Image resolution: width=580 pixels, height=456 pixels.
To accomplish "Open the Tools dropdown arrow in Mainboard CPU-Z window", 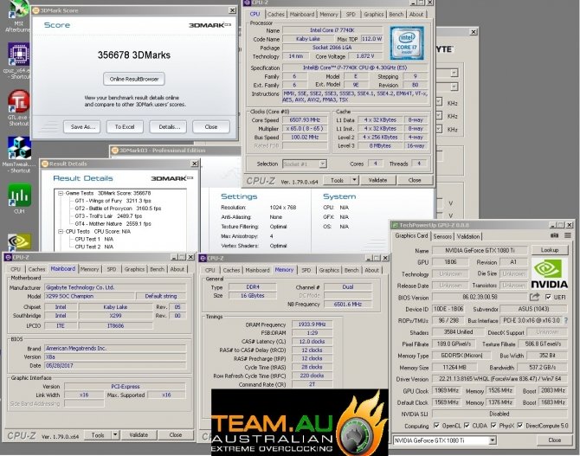I will pos(115,435).
